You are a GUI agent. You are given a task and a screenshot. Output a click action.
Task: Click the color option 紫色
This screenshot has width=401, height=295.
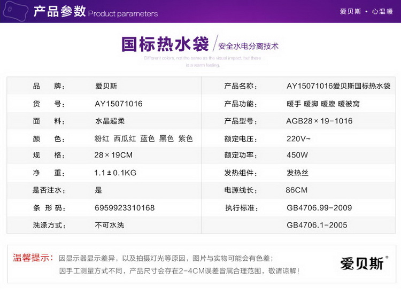186,138
